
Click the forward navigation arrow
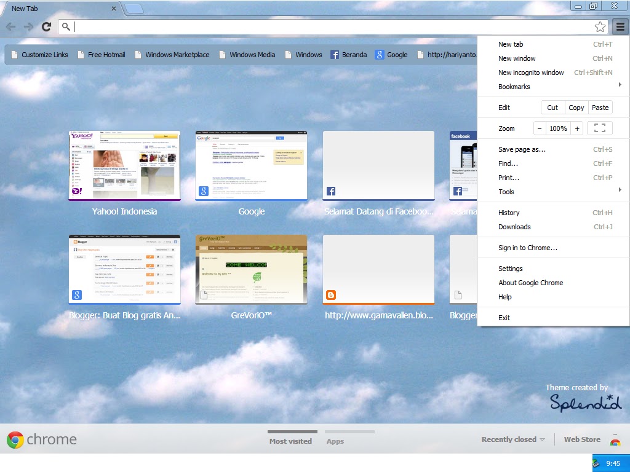click(x=28, y=27)
